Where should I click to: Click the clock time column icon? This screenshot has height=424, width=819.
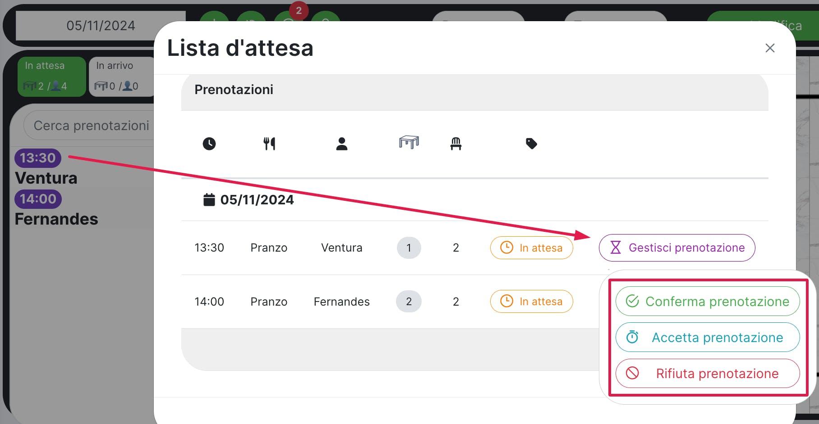point(209,144)
